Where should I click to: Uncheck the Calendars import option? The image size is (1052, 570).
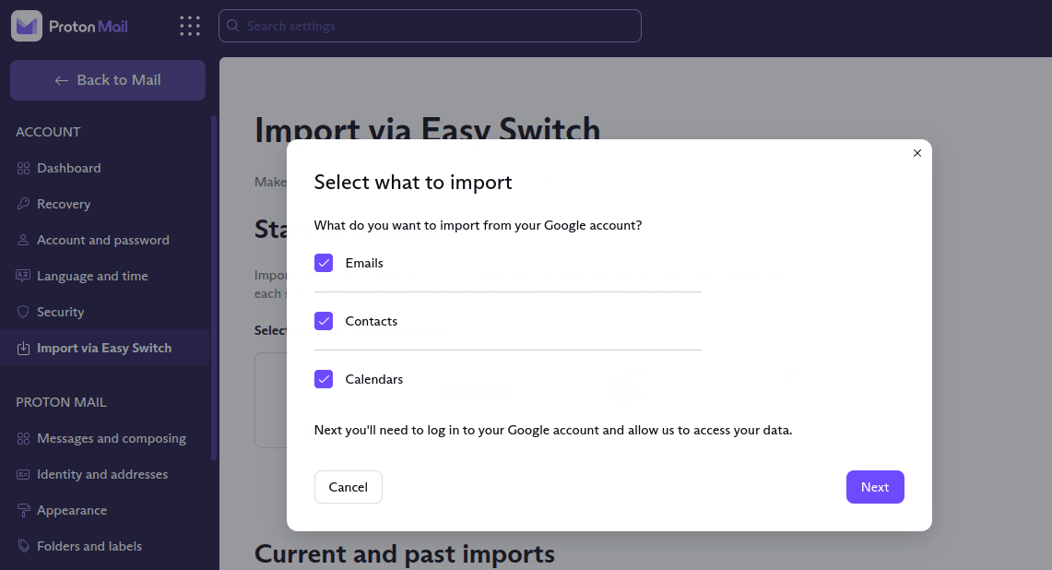point(324,379)
